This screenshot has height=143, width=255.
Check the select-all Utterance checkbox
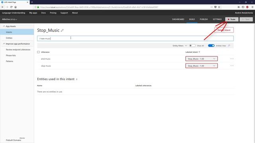coord(38,52)
